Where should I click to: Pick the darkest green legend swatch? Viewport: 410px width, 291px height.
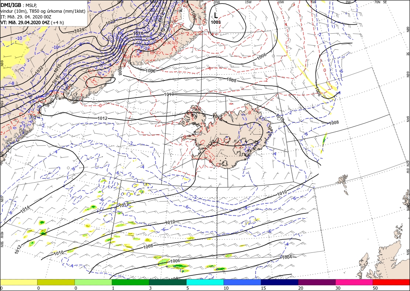click(168, 282)
